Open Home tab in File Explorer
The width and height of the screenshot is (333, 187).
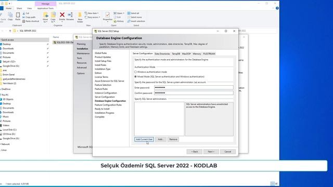8,8
